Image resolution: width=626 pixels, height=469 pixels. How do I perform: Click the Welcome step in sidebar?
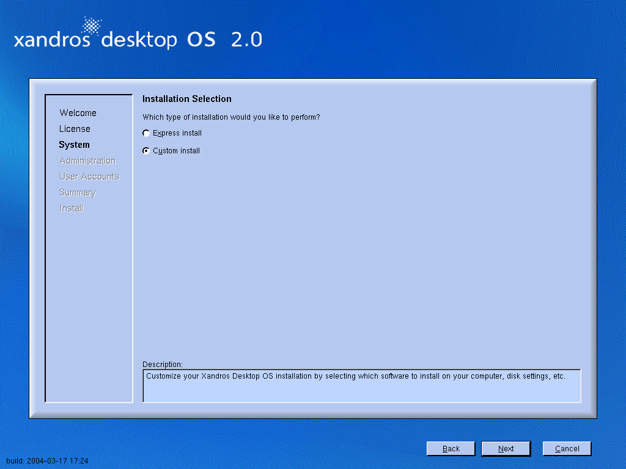78,113
